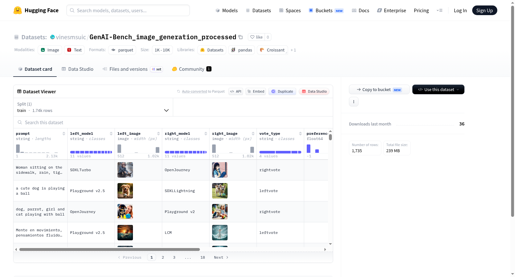
Task: Open the Enterprise page
Action: (x=391, y=10)
